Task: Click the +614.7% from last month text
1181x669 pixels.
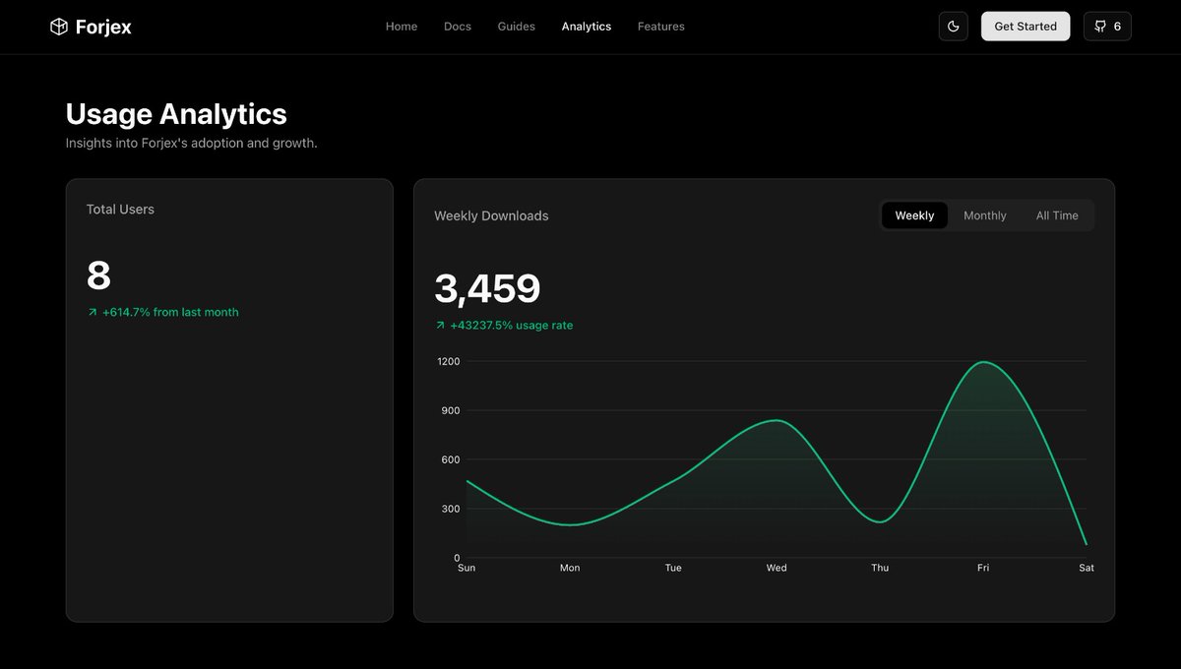Action: 170,312
